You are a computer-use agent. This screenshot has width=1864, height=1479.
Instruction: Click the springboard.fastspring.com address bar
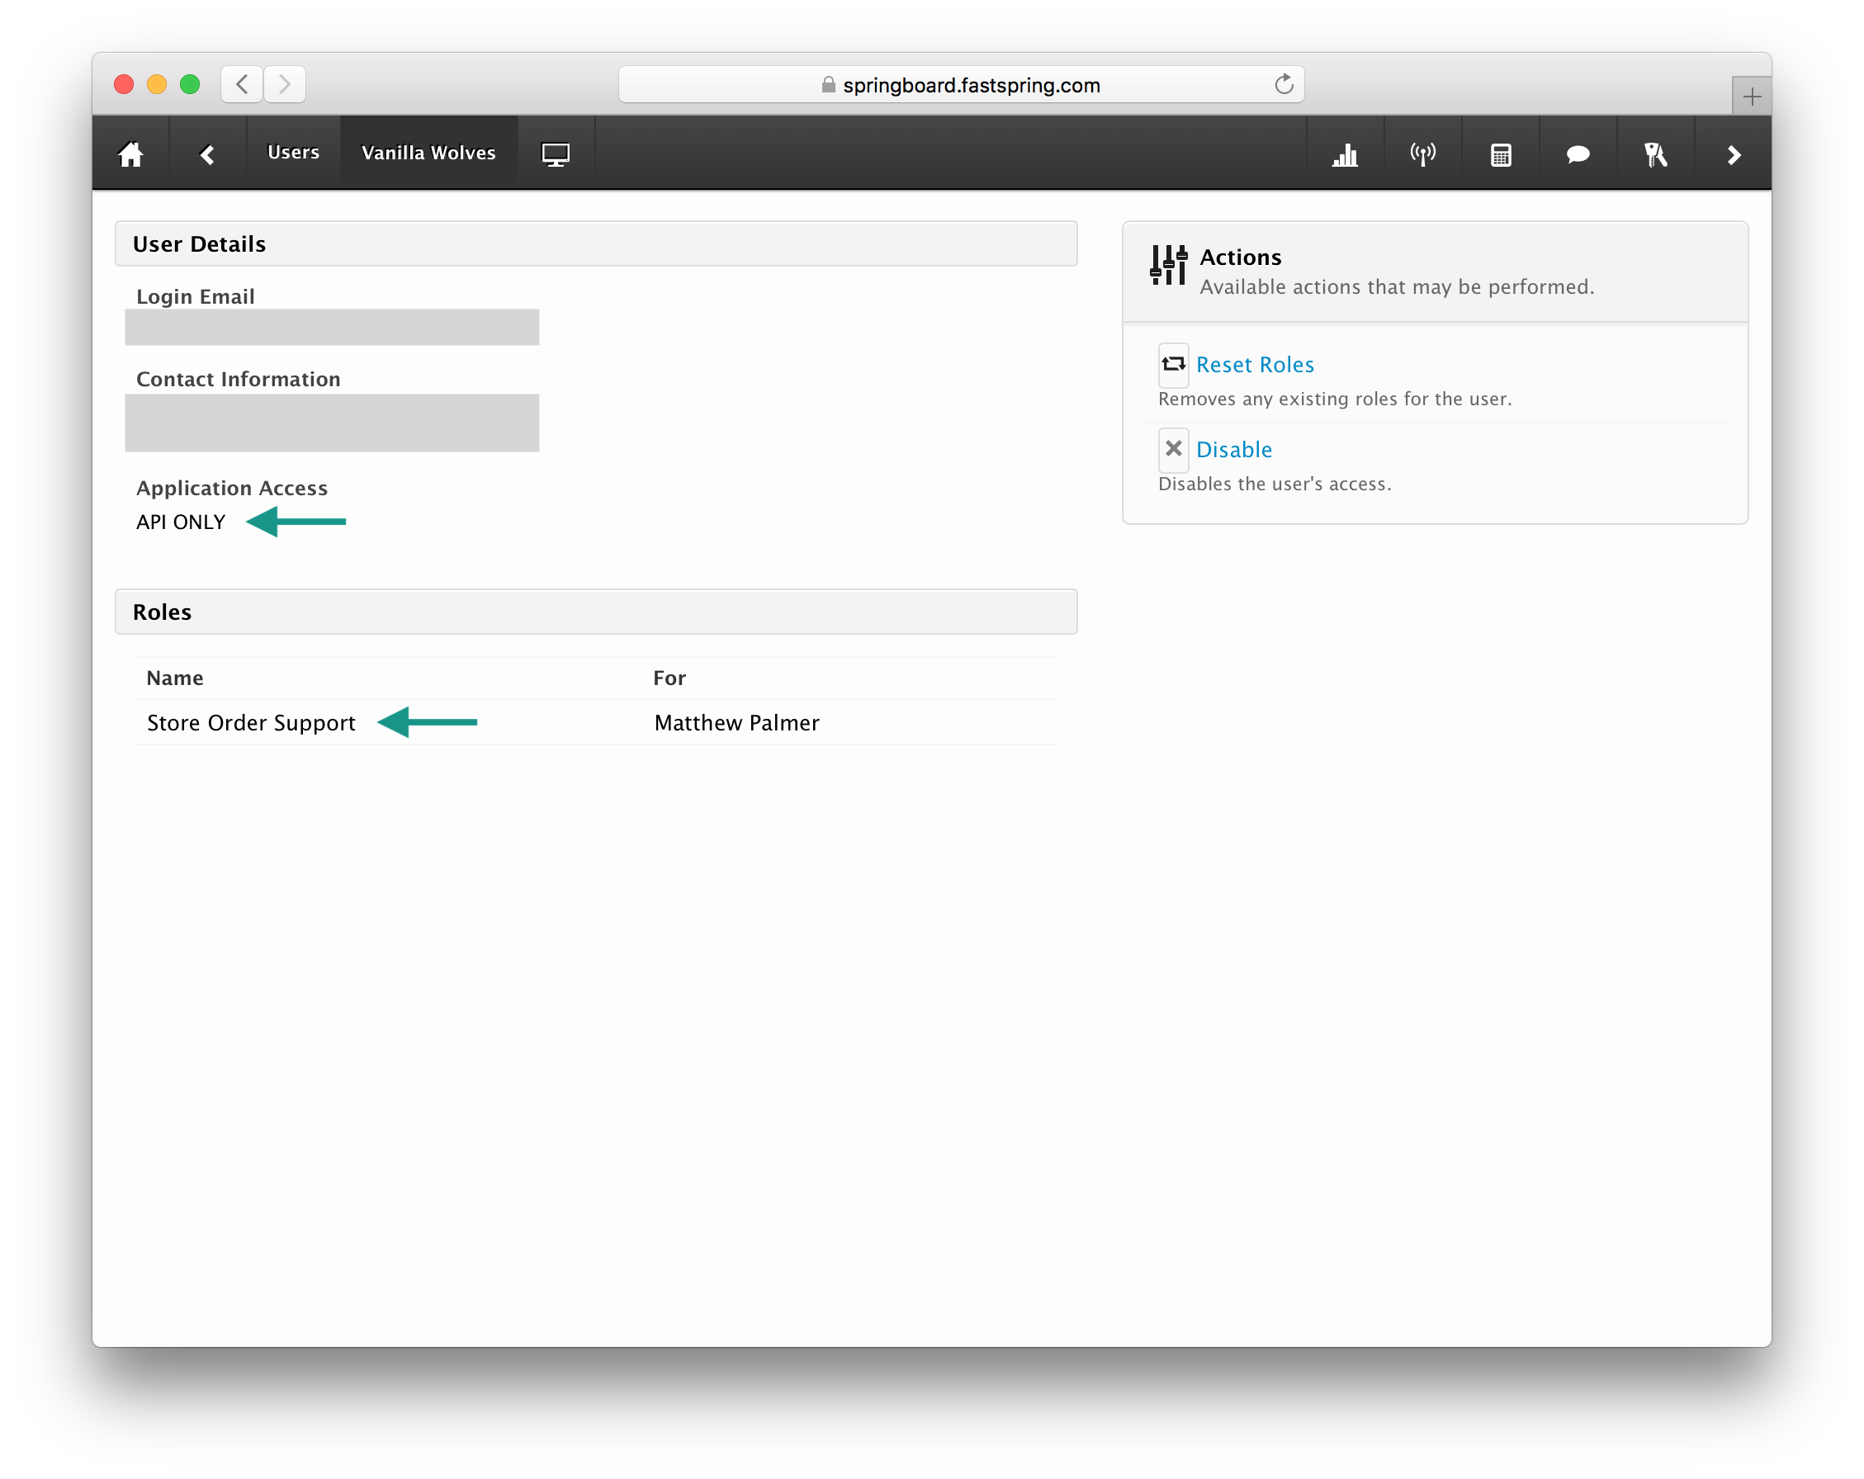pos(960,85)
